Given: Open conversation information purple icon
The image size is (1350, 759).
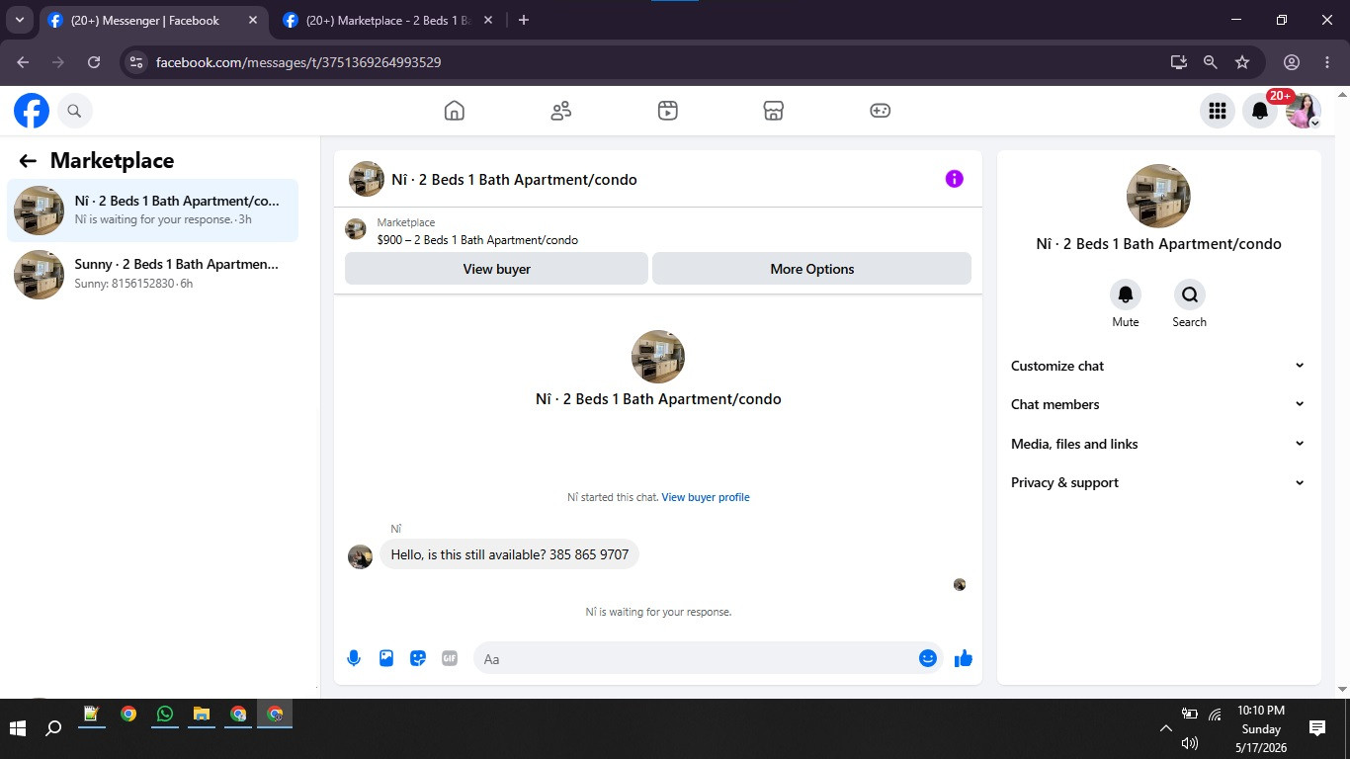Looking at the screenshot, I should click(x=954, y=179).
